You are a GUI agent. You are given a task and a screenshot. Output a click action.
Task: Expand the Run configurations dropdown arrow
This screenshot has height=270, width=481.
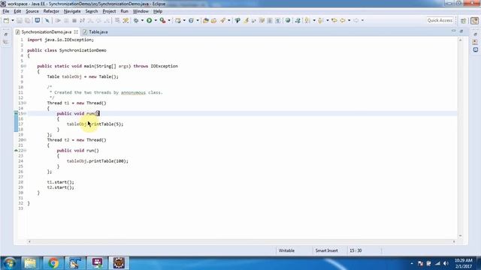156,20
